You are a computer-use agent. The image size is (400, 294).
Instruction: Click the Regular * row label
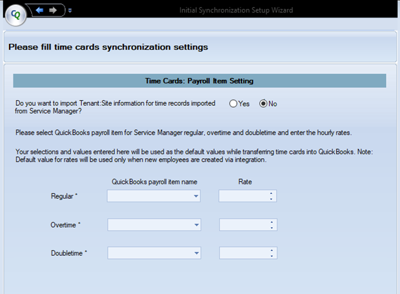point(64,196)
